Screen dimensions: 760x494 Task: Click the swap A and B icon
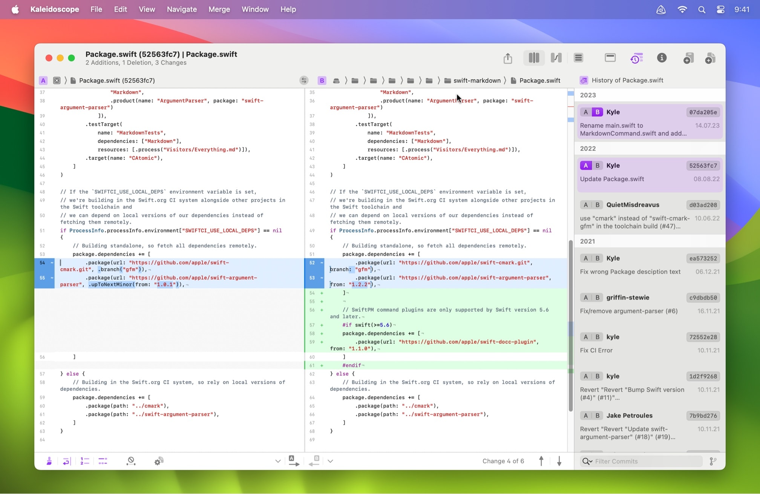pyautogui.click(x=304, y=80)
